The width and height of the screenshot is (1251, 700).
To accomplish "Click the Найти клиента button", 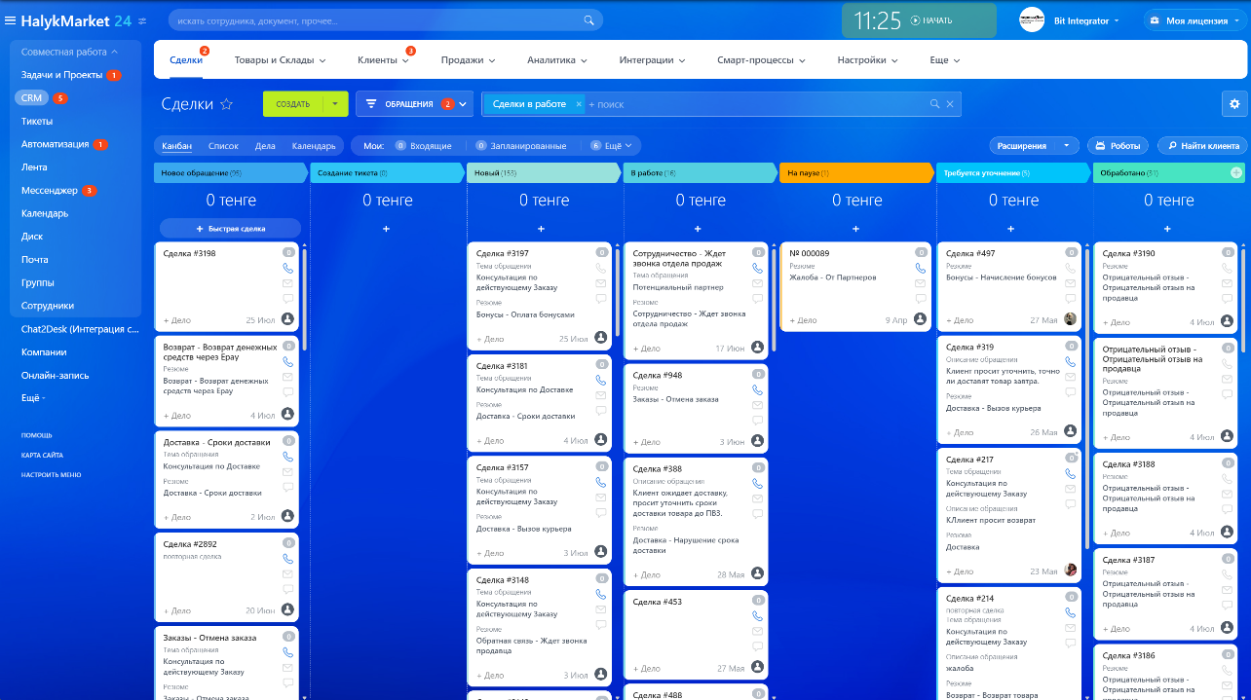I will [1202, 146].
